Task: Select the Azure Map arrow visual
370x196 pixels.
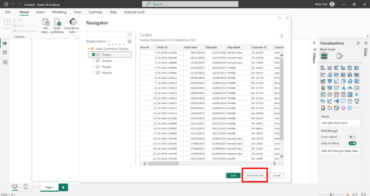Action: (343, 88)
